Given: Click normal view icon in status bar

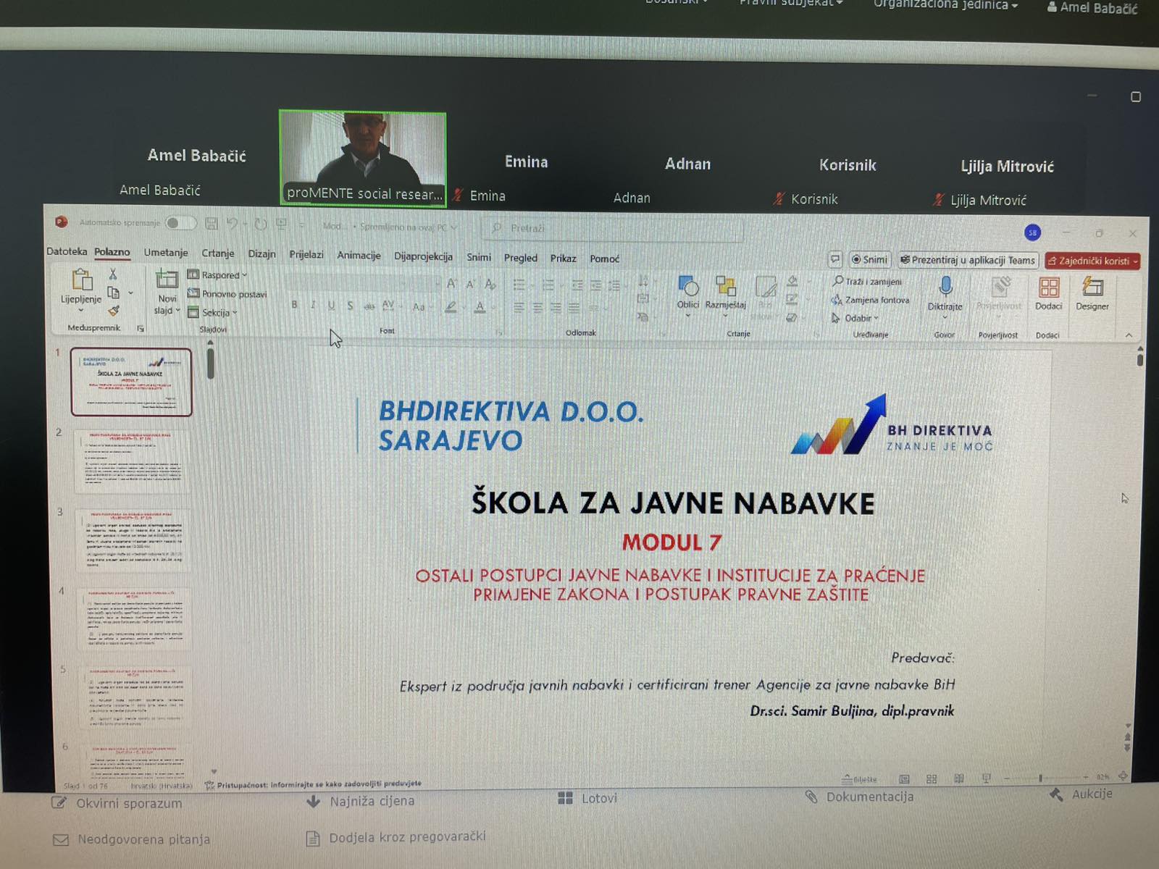Looking at the screenshot, I should pos(904,779).
